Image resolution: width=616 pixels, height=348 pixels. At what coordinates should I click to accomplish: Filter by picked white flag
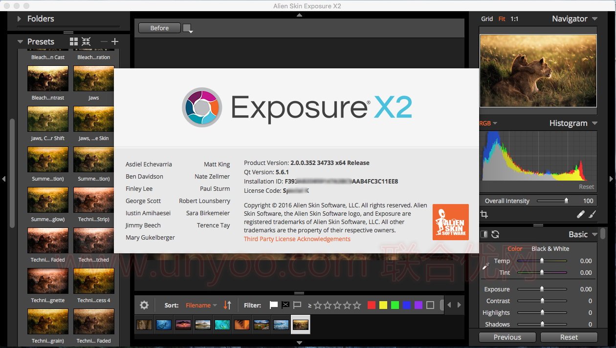click(274, 305)
